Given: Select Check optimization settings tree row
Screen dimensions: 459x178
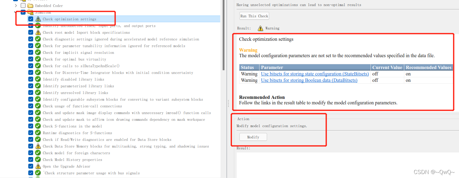Looking at the screenshot, I should (123, 19).
